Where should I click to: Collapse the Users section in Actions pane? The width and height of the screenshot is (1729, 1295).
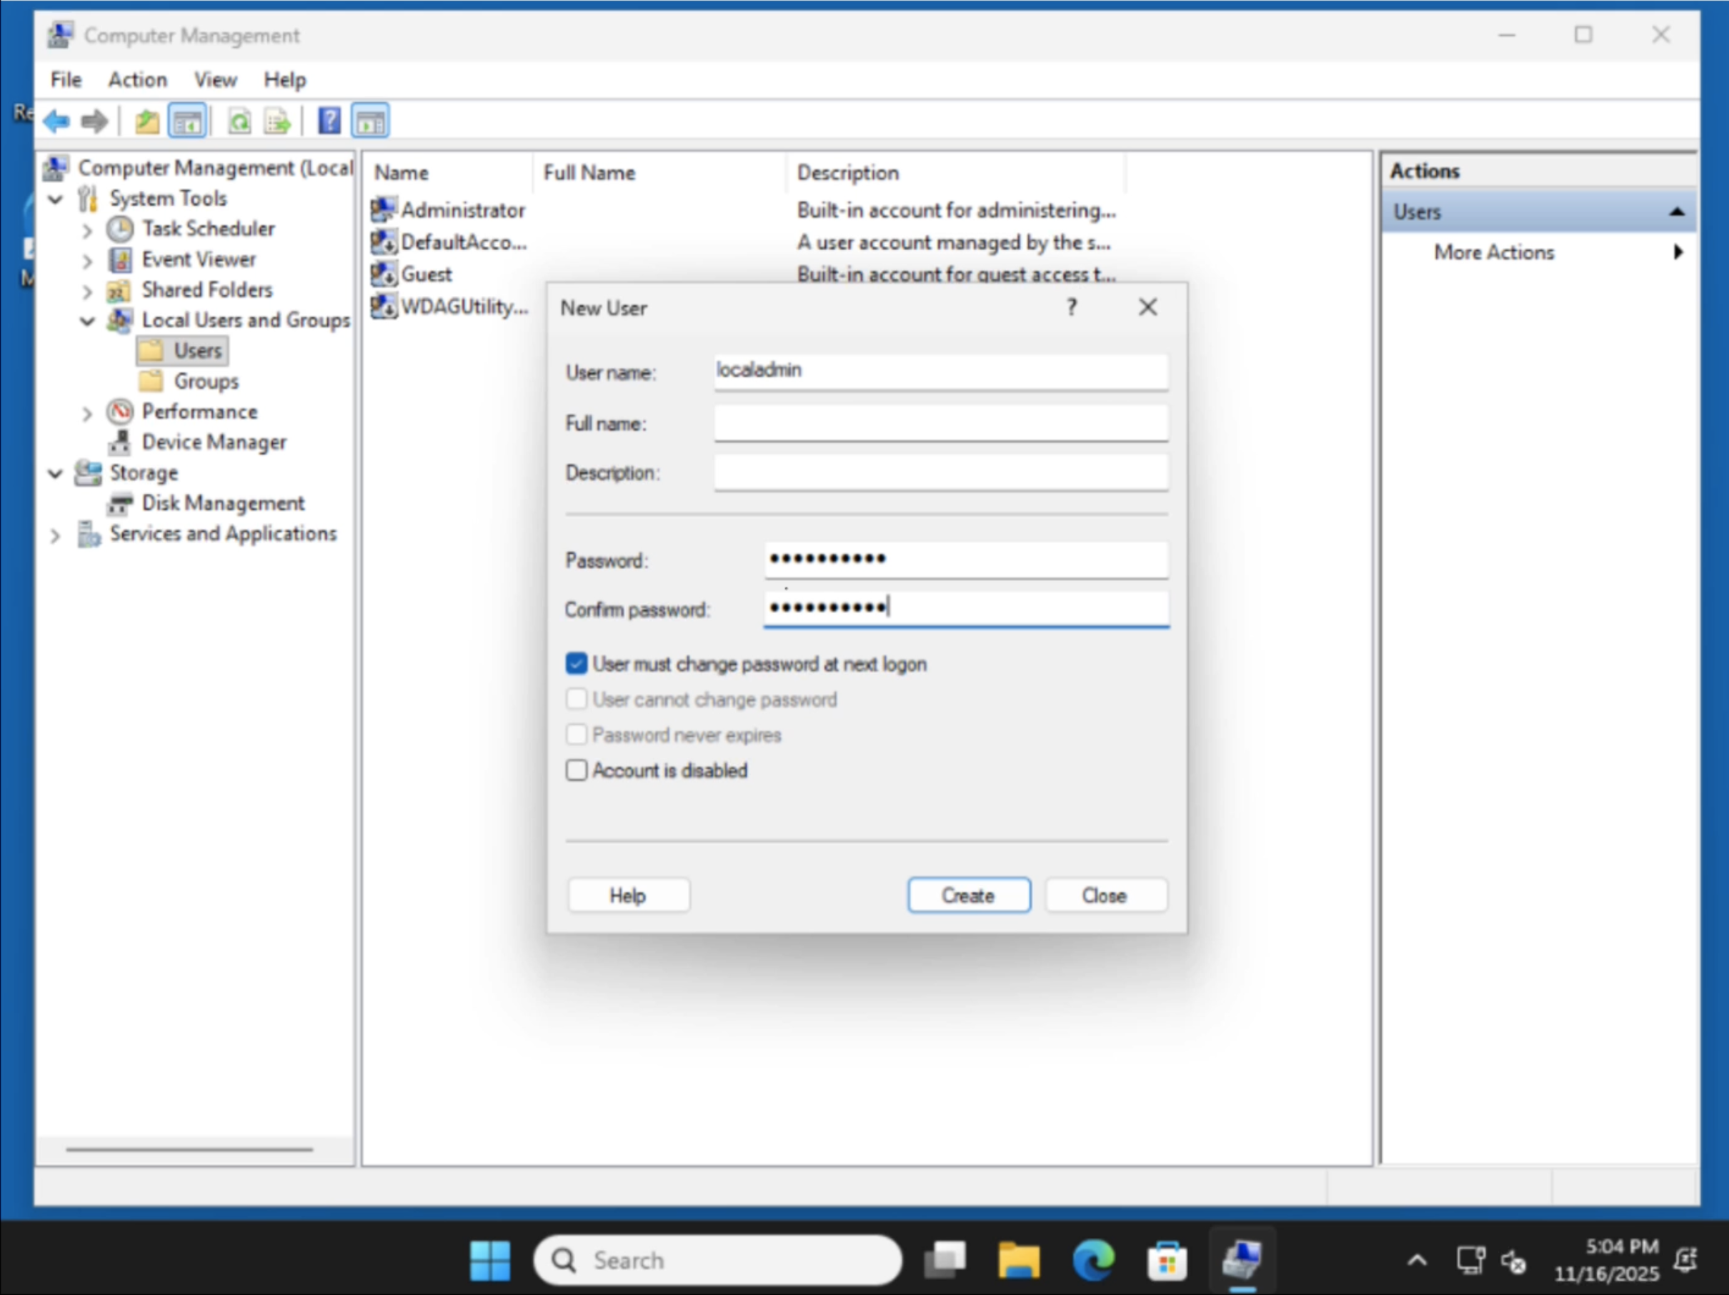1677,212
